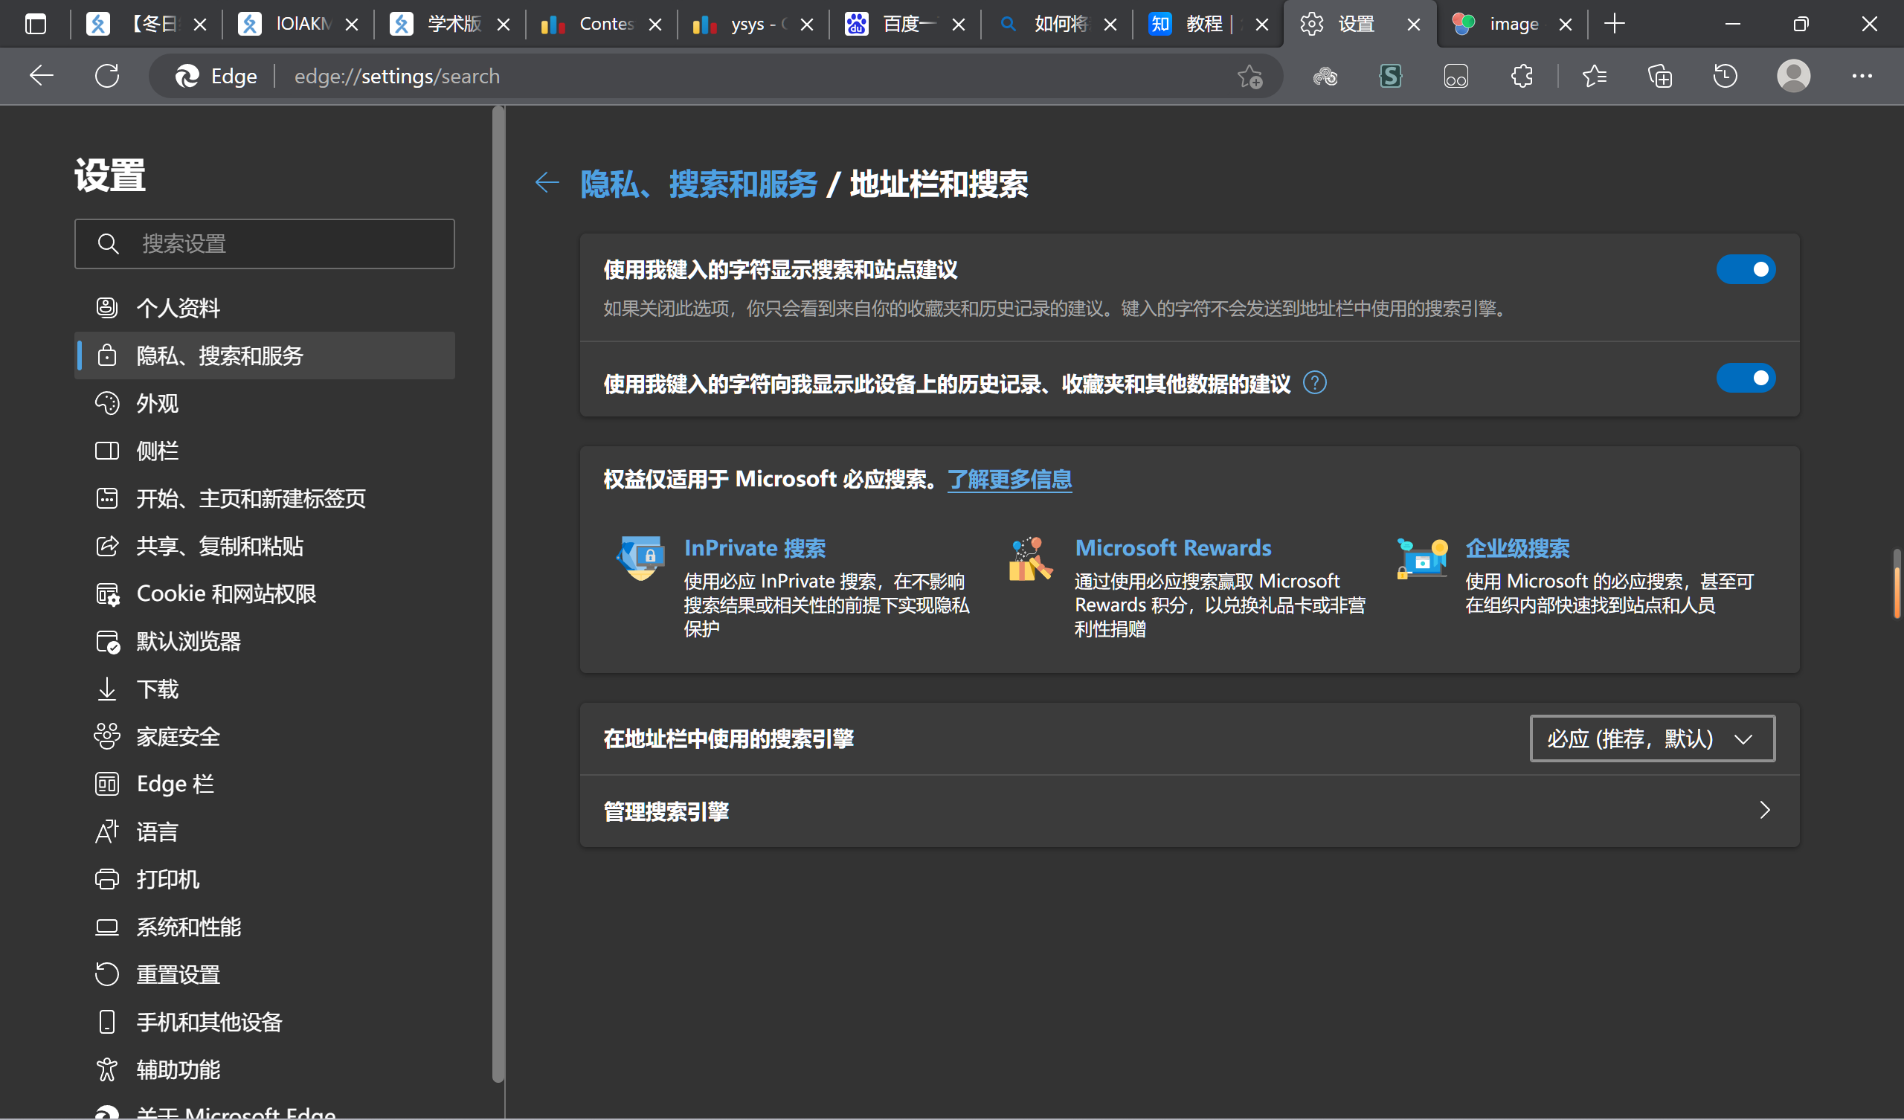Toggle history and favorites suggestions switch
Viewport: 1904px width, 1120px height.
click(x=1746, y=378)
